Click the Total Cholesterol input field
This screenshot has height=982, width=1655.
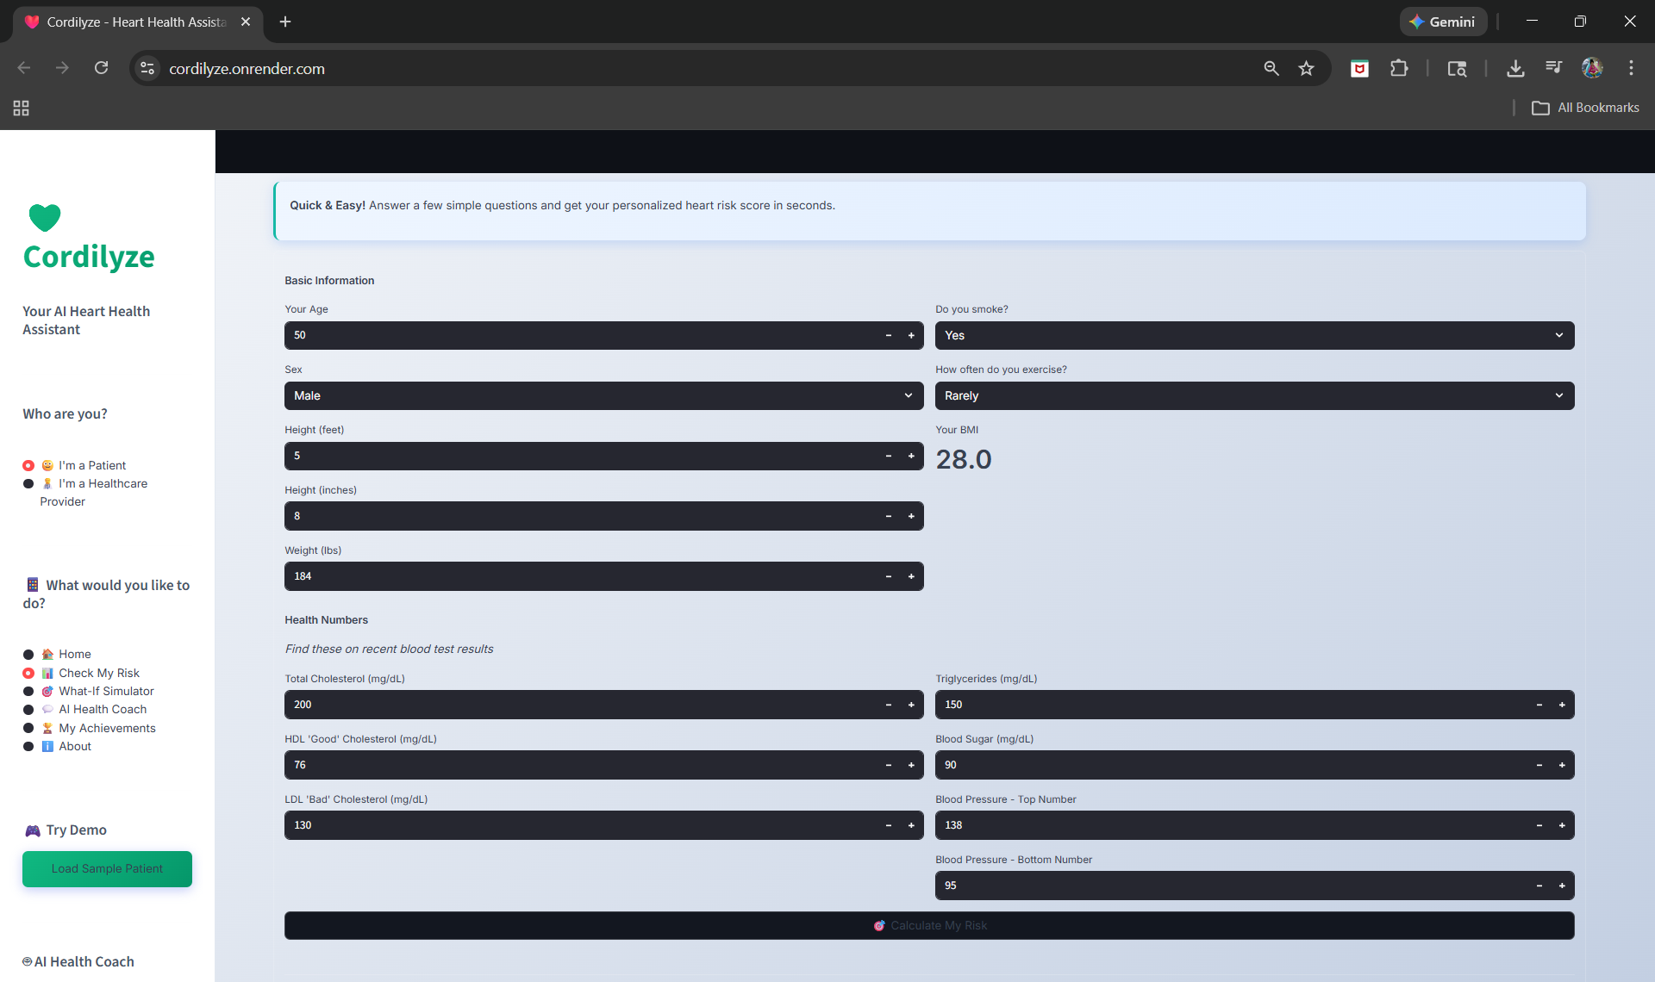pyautogui.click(x=578, y=705)
